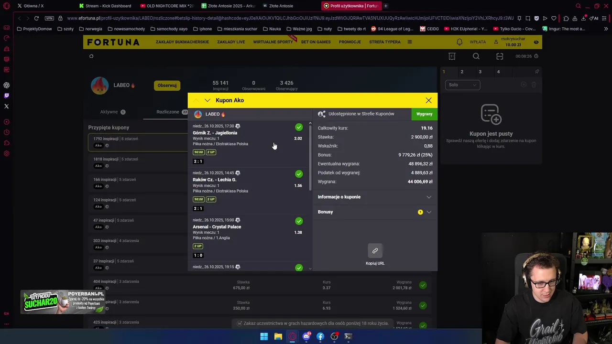Switch to betslip tab 2

[x=462, y=72]
